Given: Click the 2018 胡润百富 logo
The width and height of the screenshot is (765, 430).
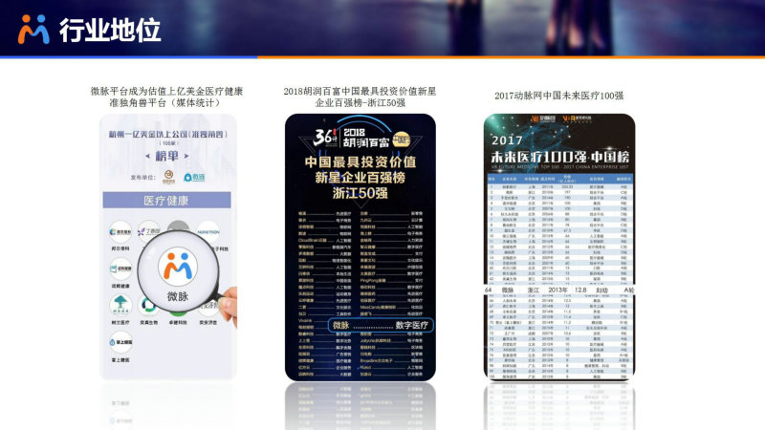Looking at the screenshot, I should (366, 139).
